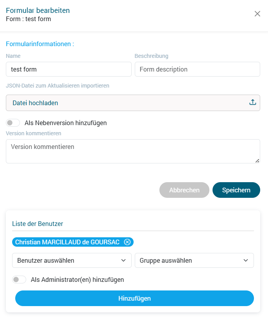Save the form with Speichern

[x=236, y=190]
